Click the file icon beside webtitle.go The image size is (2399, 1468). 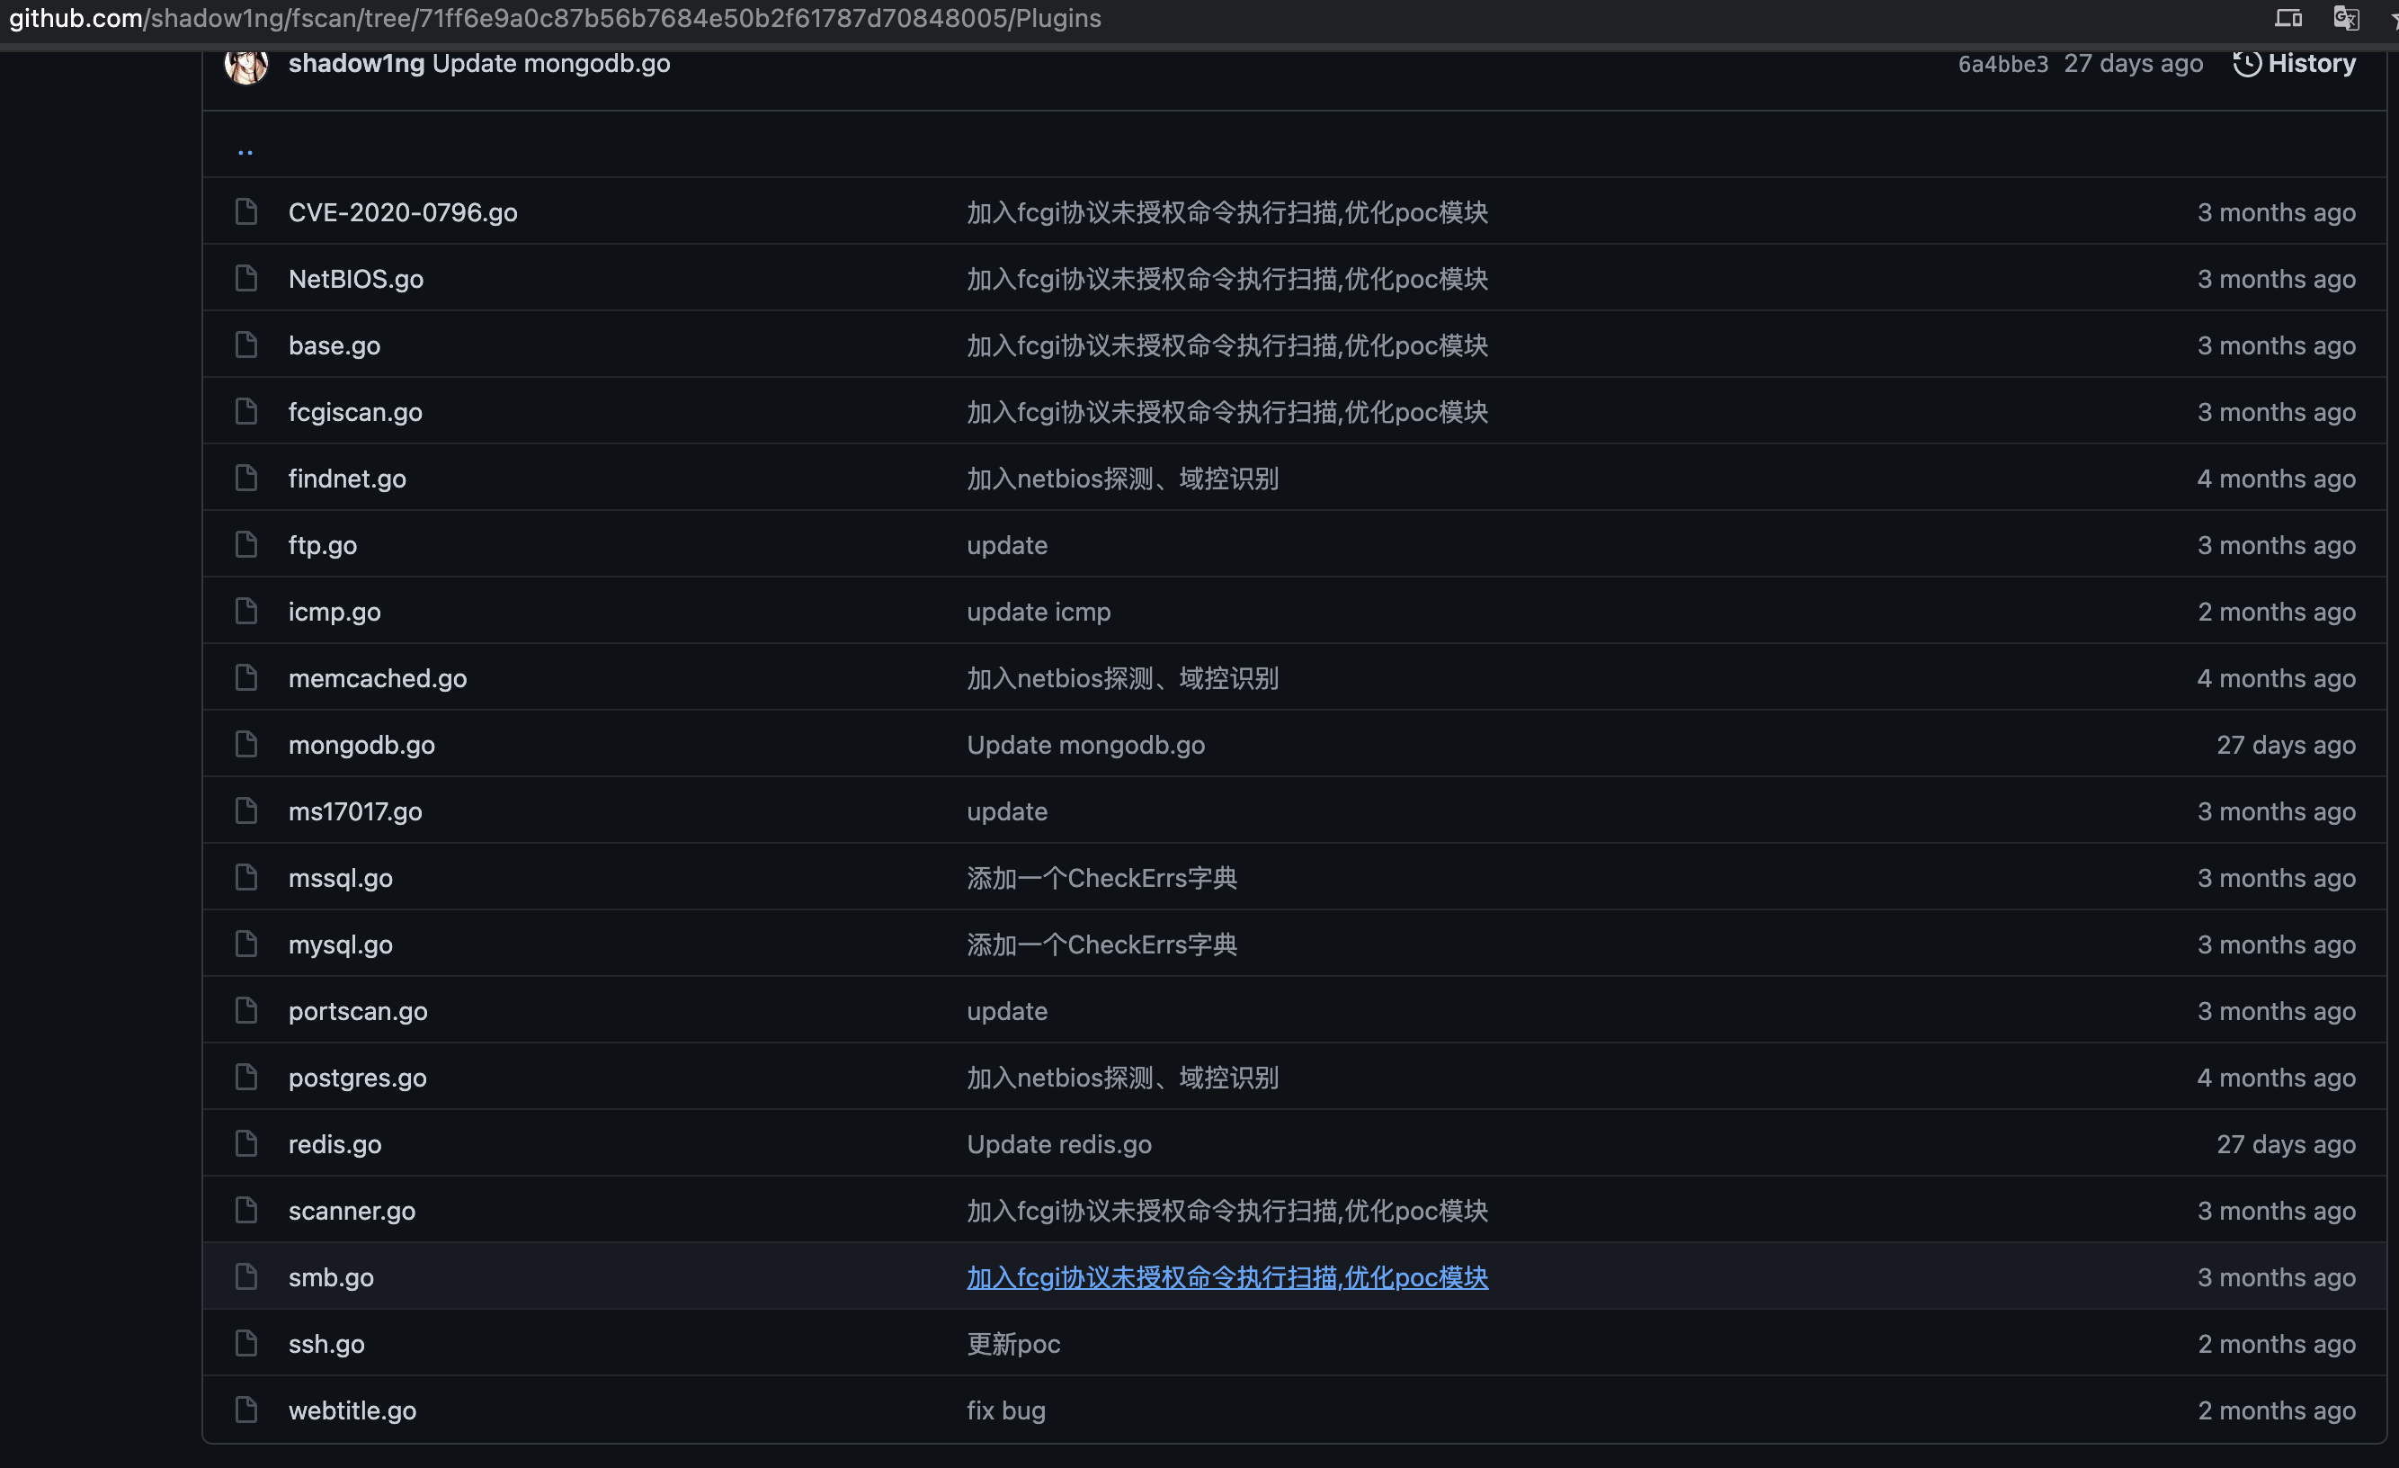pos(245,1410)
